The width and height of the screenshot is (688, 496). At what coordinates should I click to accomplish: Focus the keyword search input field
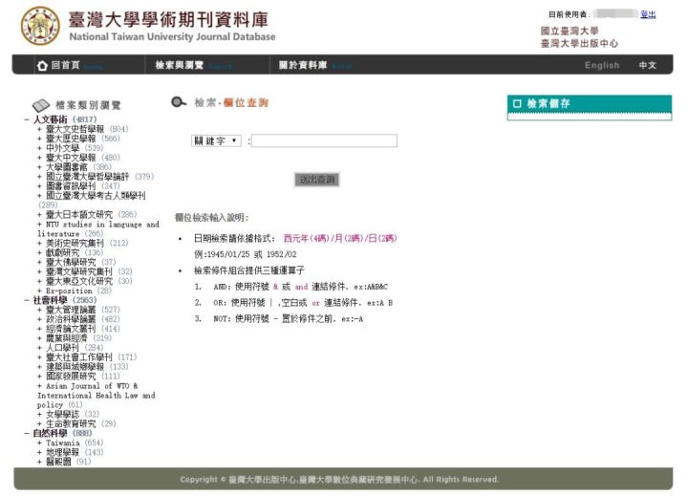pyautogui.click(x=324, y=140)
